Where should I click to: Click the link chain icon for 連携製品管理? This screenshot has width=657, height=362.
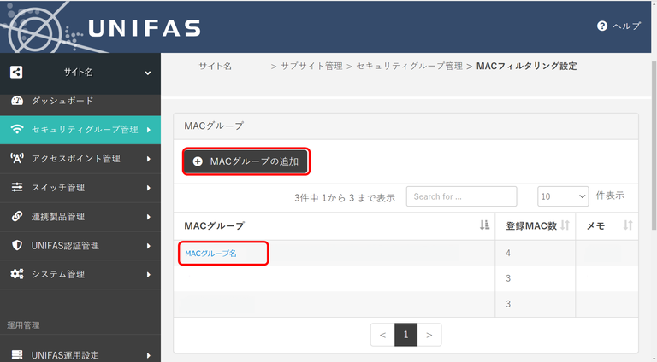point(17,216)
